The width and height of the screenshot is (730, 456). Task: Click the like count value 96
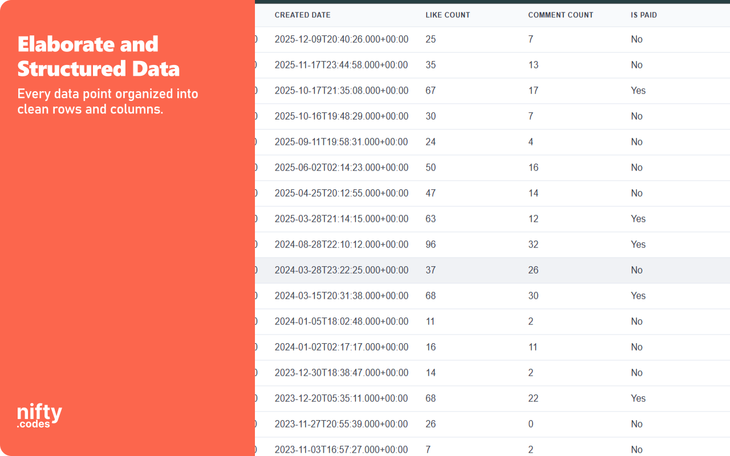click(430, 244)
